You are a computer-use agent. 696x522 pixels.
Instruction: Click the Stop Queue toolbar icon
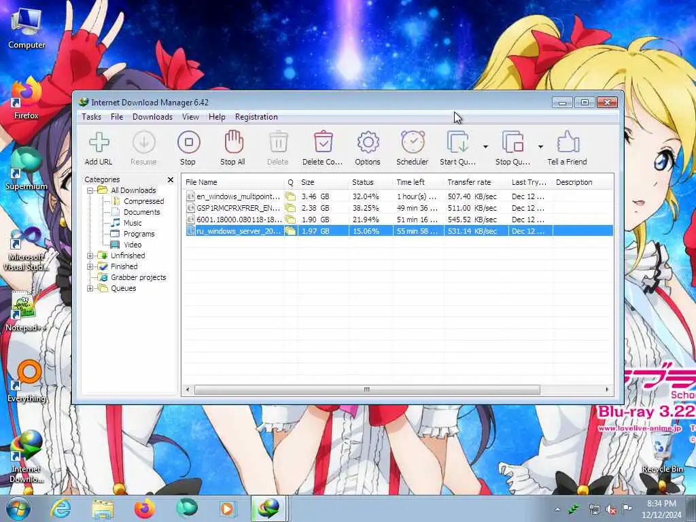point(512,142)
